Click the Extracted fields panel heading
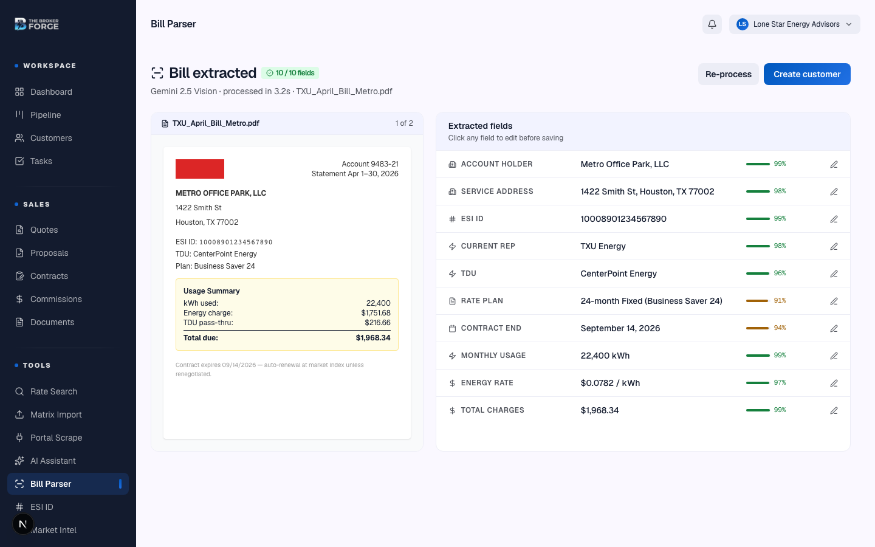Image resolution: width=875 pixels, height=547 pixels. coord(480,126)
